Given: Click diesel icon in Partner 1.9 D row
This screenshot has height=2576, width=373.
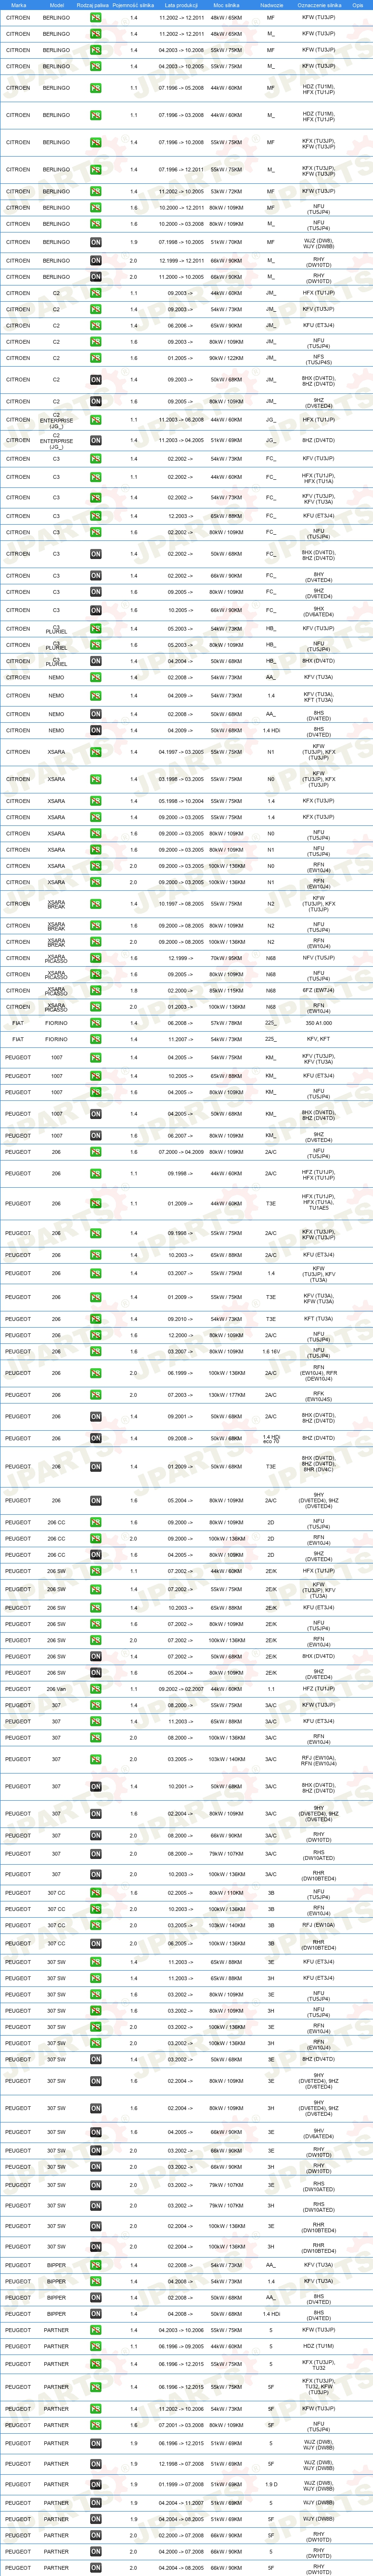Looking at the screenshot, I should tap(96, 2484).
